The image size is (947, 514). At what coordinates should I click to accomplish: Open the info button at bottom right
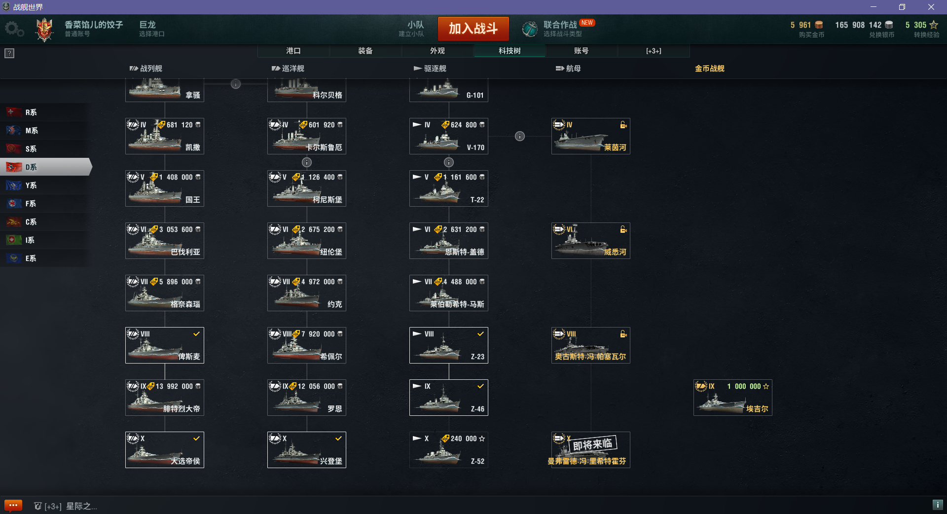click(938, 505)
